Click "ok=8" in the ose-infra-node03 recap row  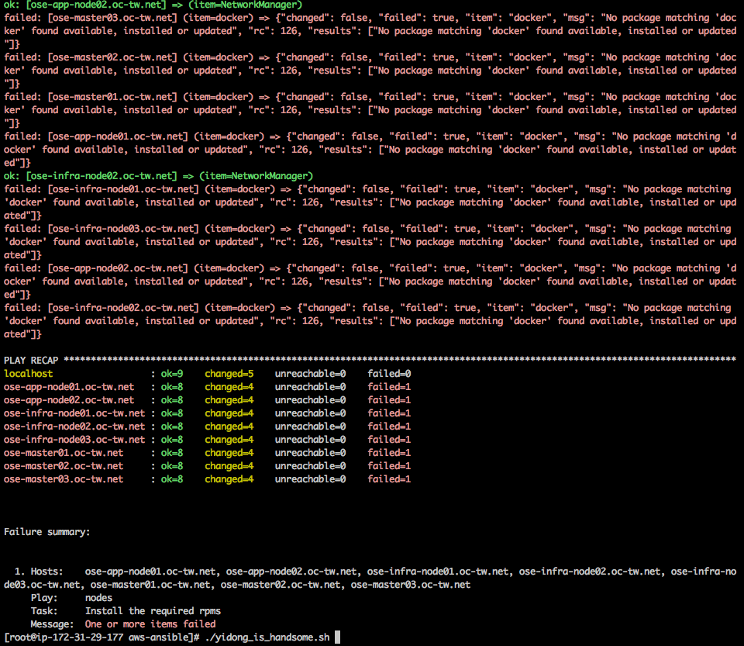pos(172,440)
